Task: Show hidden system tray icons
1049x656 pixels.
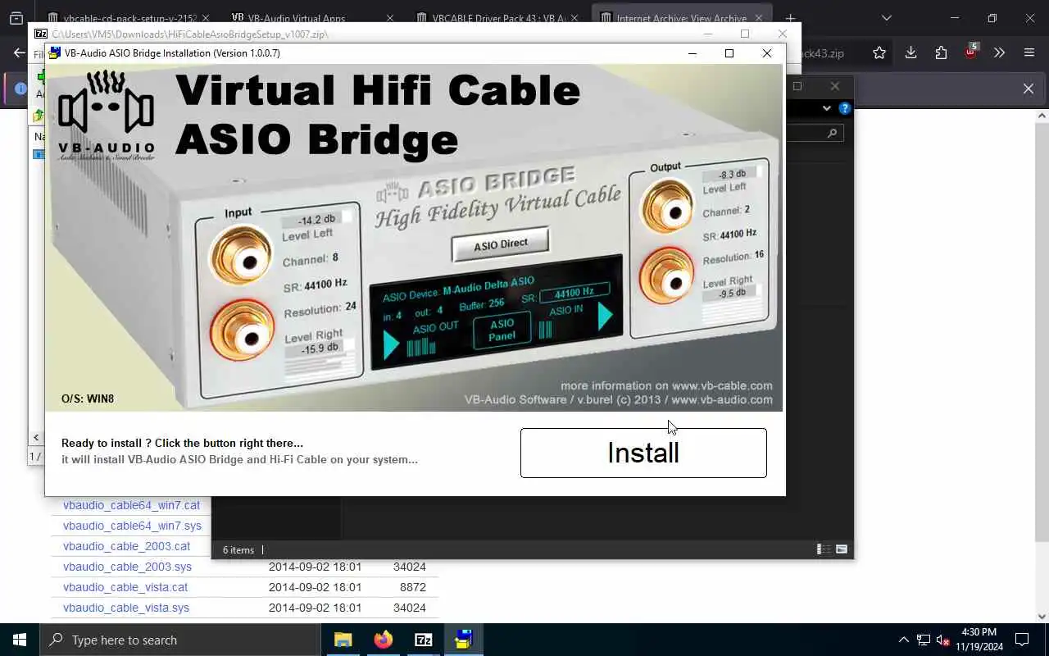Action: click(904, 640)
